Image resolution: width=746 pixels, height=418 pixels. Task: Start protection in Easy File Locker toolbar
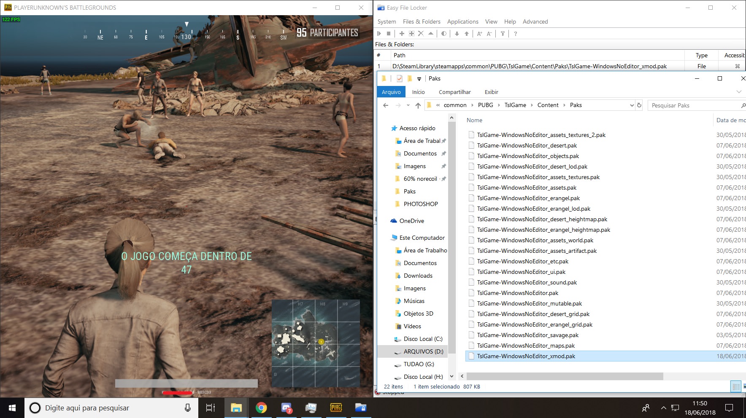pos(379,34)
